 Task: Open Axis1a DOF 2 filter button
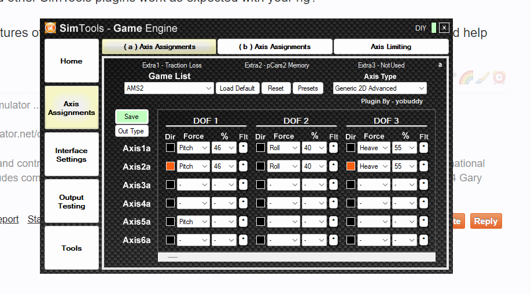tap(333, 148)
